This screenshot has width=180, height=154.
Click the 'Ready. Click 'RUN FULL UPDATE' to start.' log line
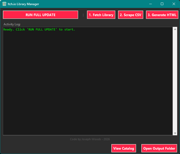(x=39, y=29)
